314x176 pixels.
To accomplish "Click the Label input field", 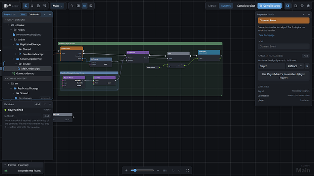I will coord(284,46).
